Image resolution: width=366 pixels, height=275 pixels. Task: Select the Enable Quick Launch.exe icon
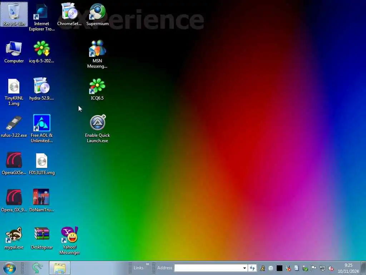coord(97,129)
